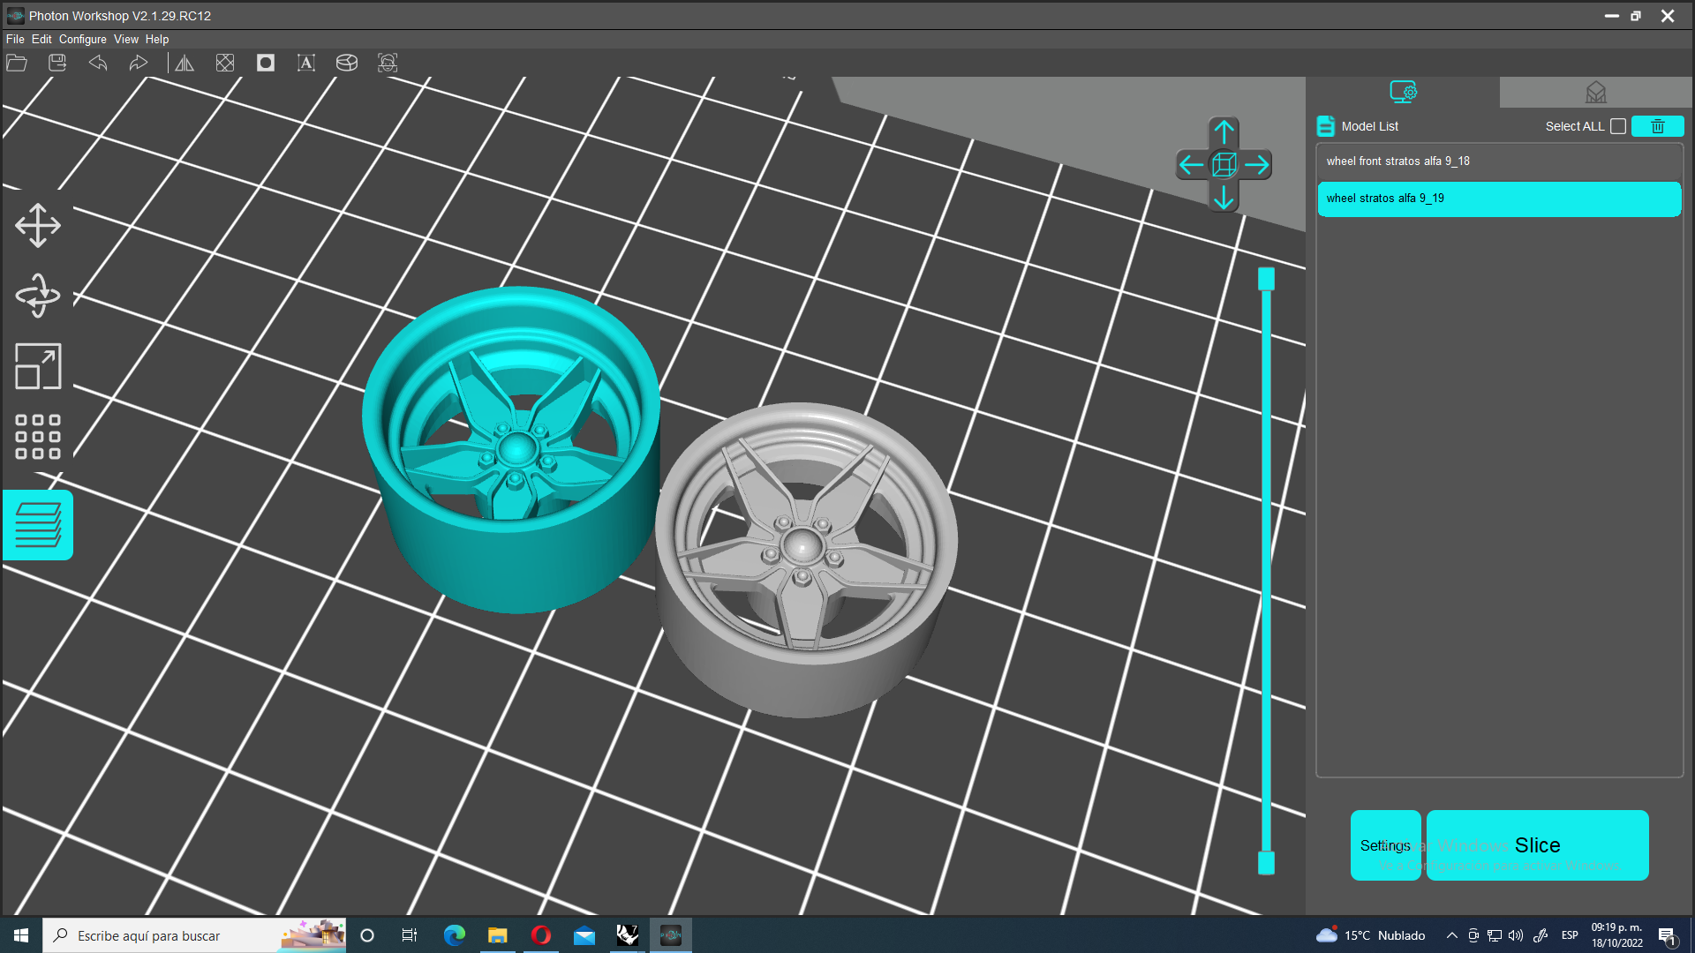Rotate view left with arrow
Image resolution: width=1695 pixels, height=953 pixels.
tap(1191, 164)
